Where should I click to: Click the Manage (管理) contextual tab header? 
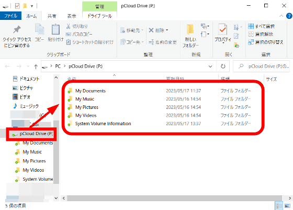[99, 6]
